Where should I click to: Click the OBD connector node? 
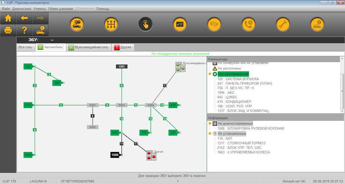coord(122,66)
